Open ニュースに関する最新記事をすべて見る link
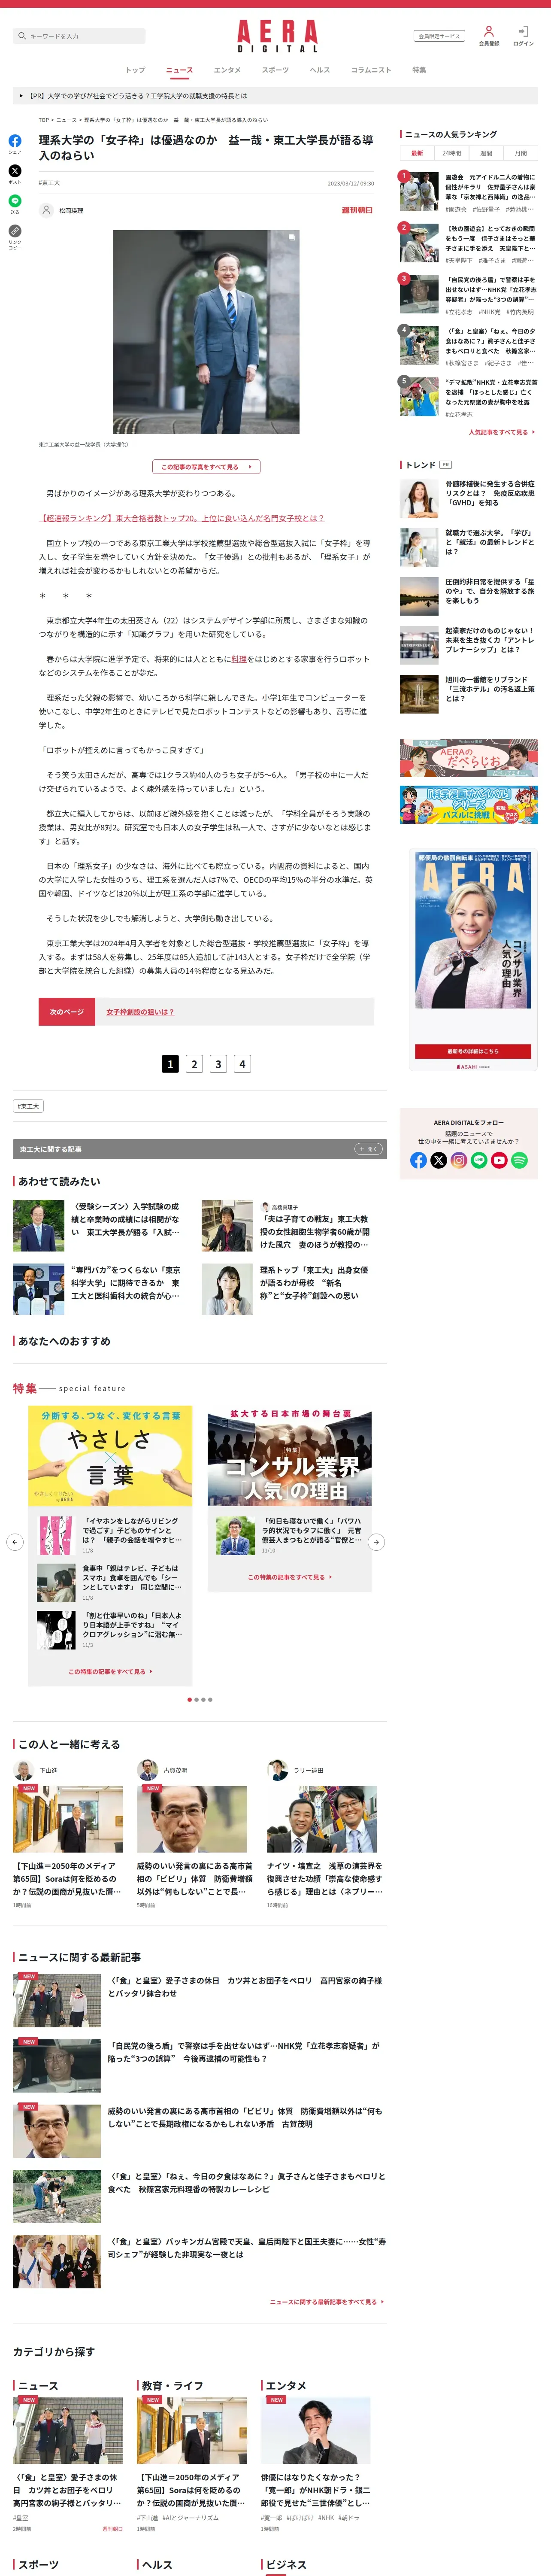The width and height of the screenshot is (551, 2576). click(326, 2302)
